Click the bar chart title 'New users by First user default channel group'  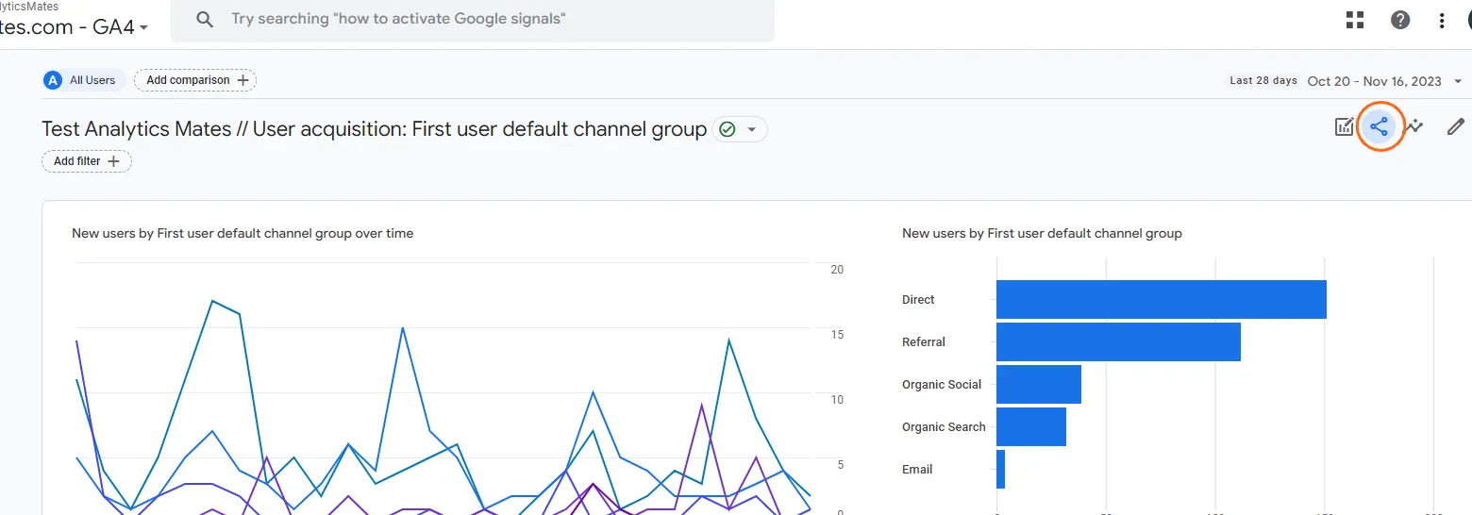pyautogui.click(x=1042, y=233)
